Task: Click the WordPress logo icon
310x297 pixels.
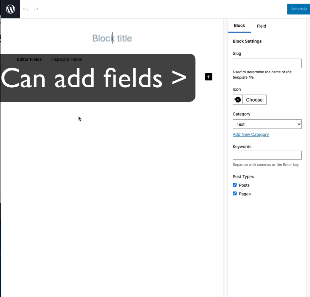Action: (x=10, y=9)
